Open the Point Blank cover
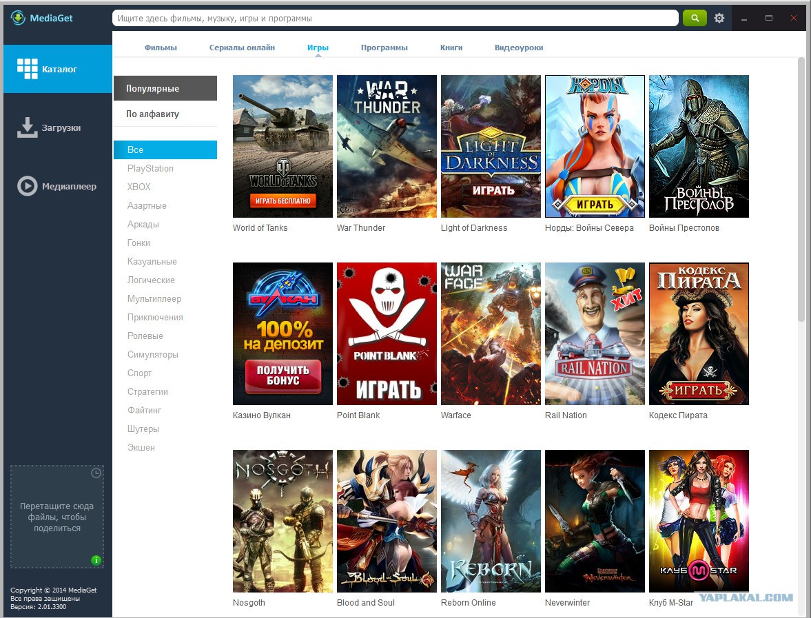811x618 pixels. click(387, 333)
